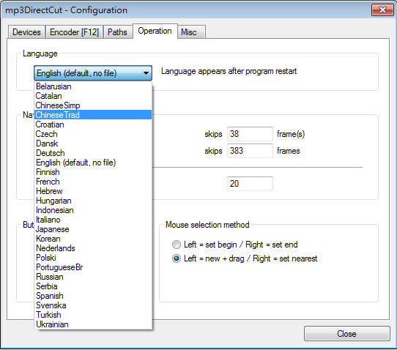Select Hebrew language option

pyautogui.click(x=93, y=191)
